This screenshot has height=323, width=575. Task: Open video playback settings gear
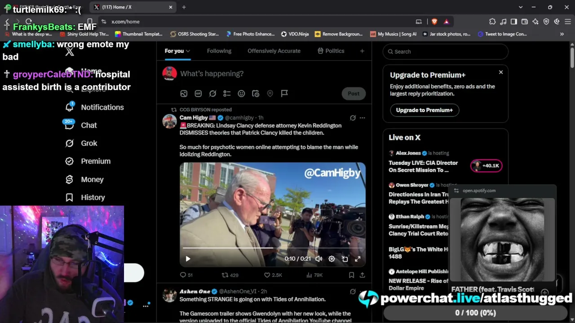[x=332, y=259]
